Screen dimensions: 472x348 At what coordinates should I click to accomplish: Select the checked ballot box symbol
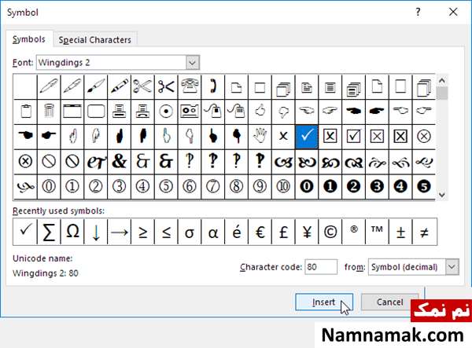[x=353, y=137]
